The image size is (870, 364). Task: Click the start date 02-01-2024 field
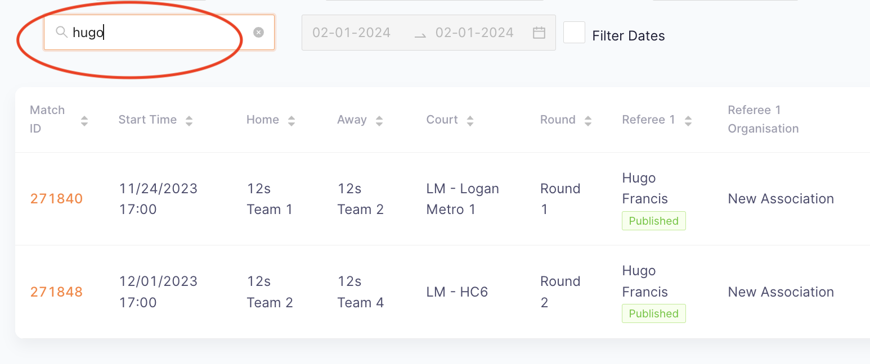point(352,33)
